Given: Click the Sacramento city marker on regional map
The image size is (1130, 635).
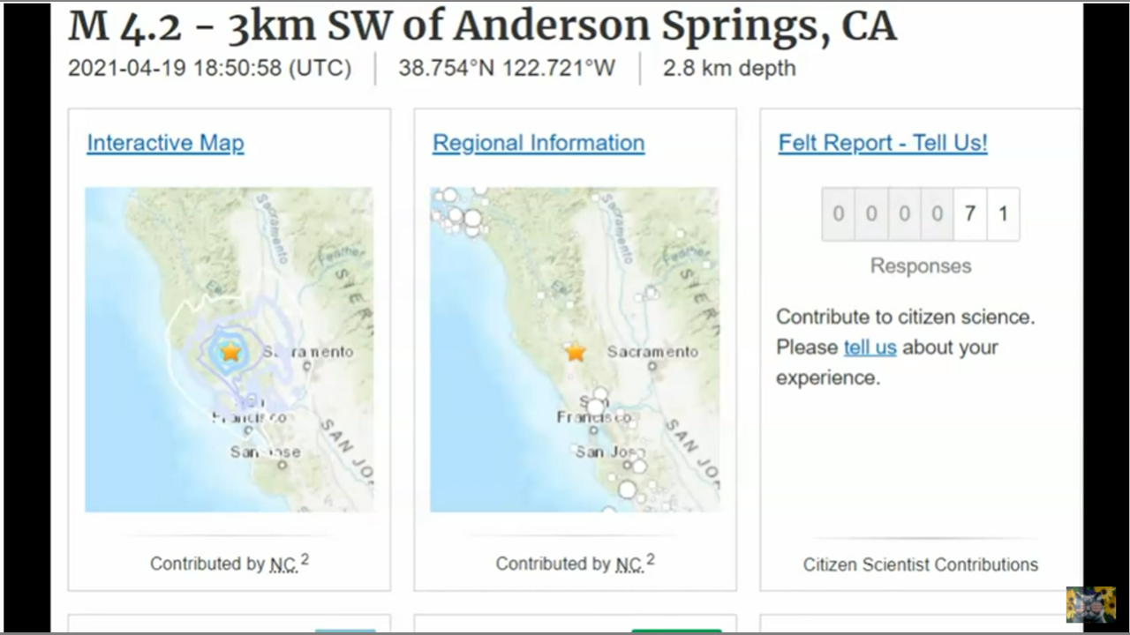Looking at the screenshot, I should [x=652, y=366].
